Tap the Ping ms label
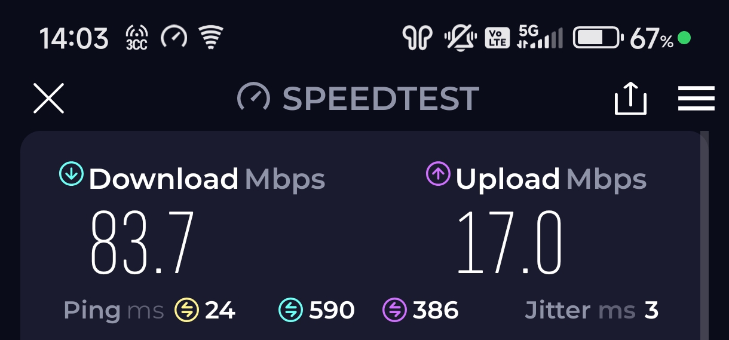The height and width of the screenshot is (340, 729). coord(114,311)
